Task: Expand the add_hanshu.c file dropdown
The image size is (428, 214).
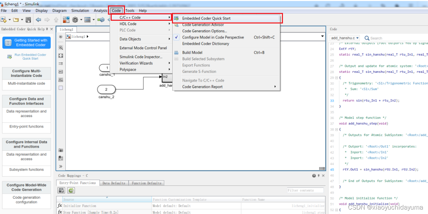Action: 358,38
